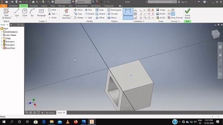Switch to the Annotate tab
This screenshot has width=223, height=125.
tap(34, 6)
